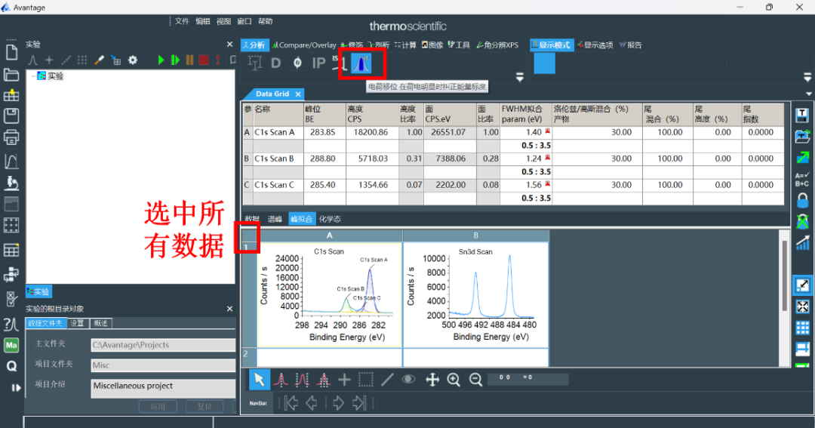The height and width of the screenshot is (428, 815).
Task: Click the Q icon in left sidebar
Action: click(x=11, y=367)
